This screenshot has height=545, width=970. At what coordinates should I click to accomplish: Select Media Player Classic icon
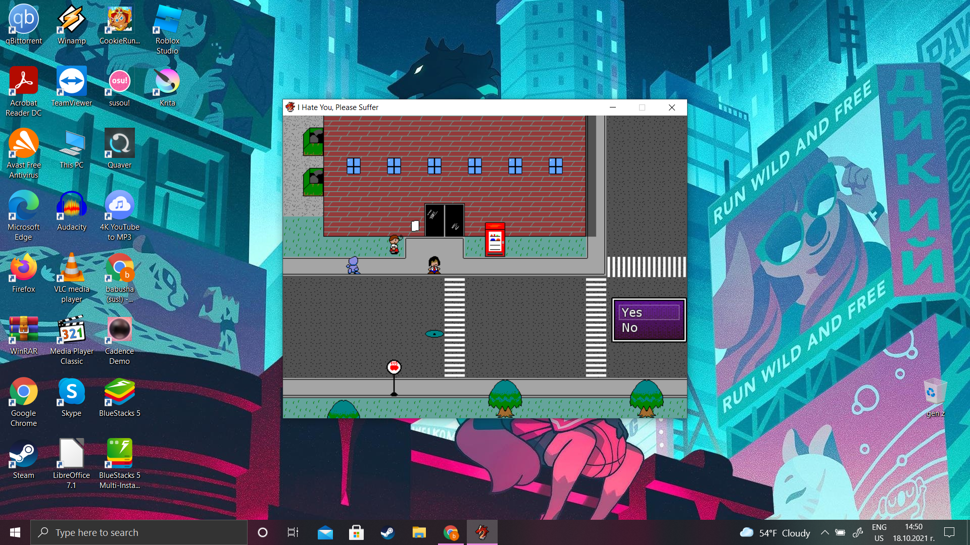71,340
